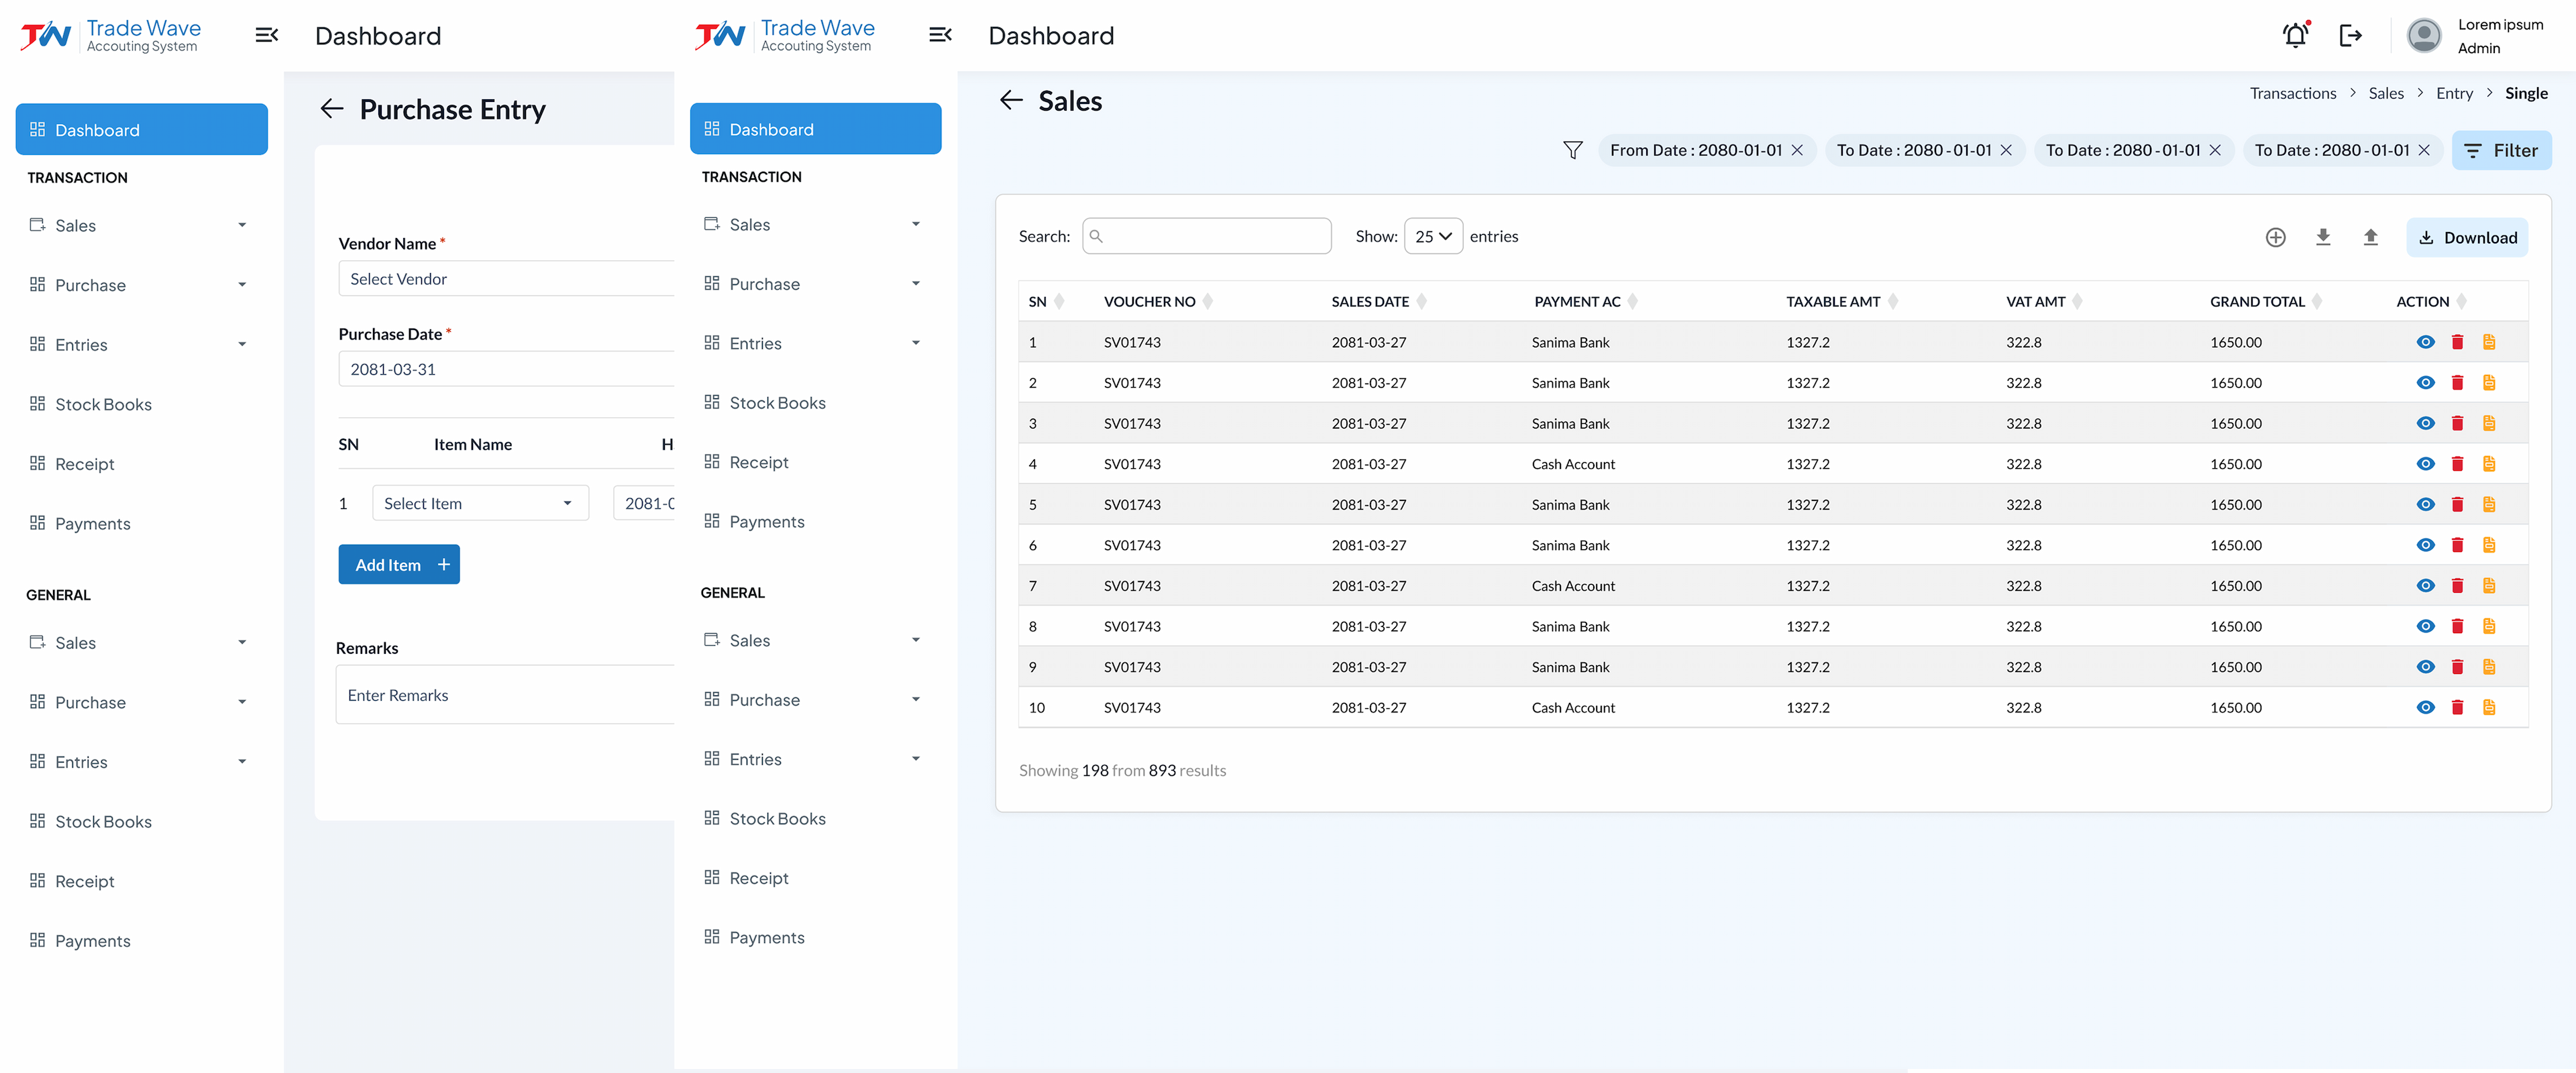Click the Add Item button
This screenshot has height=1073, width=2576.
tap(399, 565)
